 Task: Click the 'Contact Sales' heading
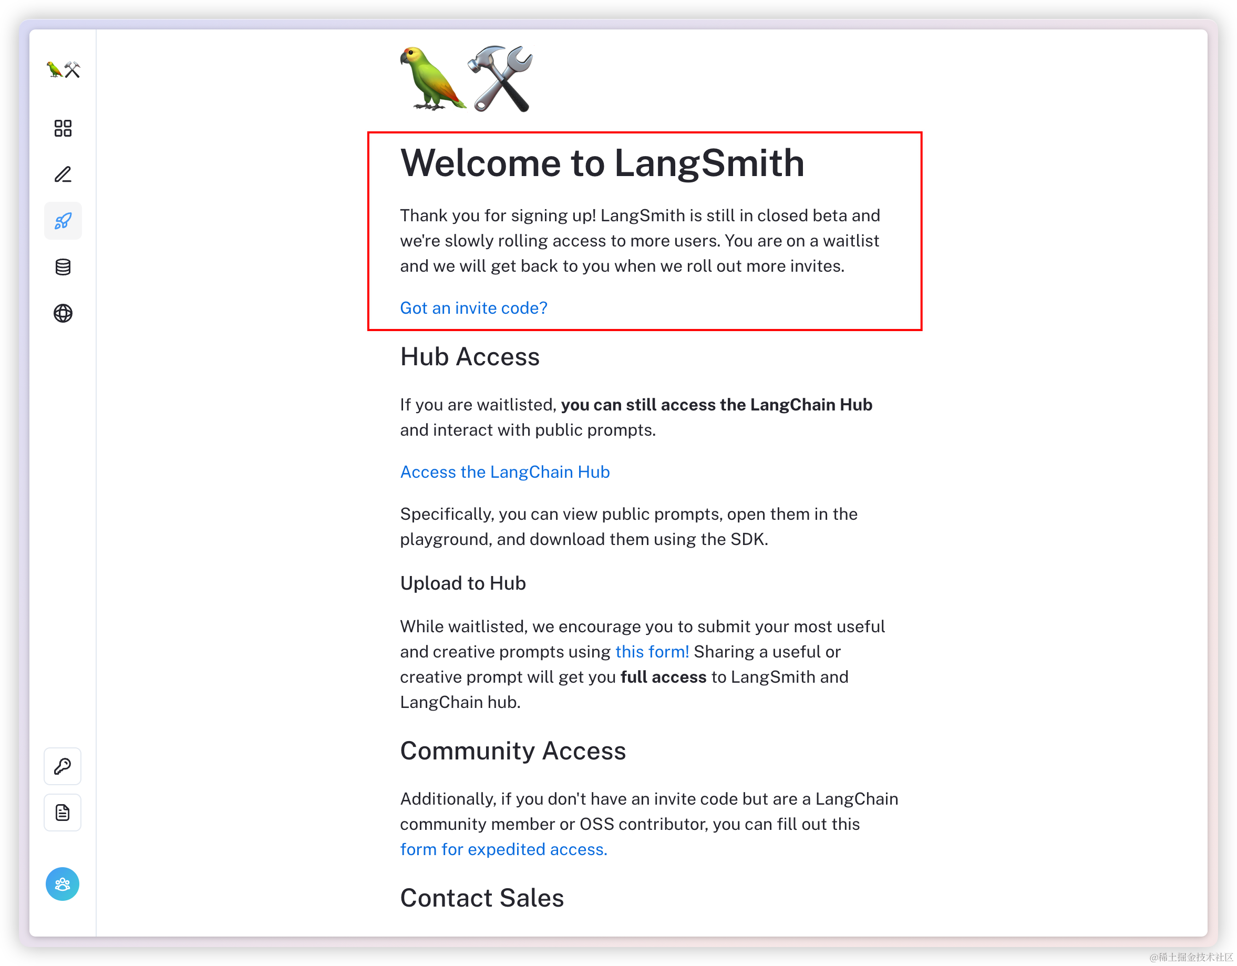pos(481,898)
